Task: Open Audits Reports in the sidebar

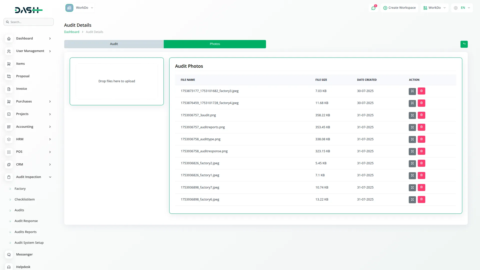Action: [25, 232]
